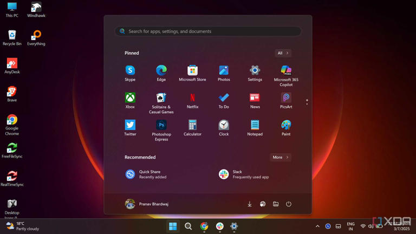The height and width of the screenshot is (234, 416).
Task: Open Wi-Fi network tray icon
Action: (363, 226)
